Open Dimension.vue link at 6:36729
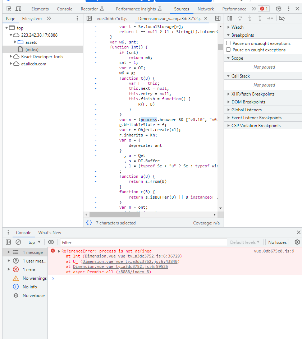This screenshot has height=339, width=302. pyautogui.click(x=132, y=256)
